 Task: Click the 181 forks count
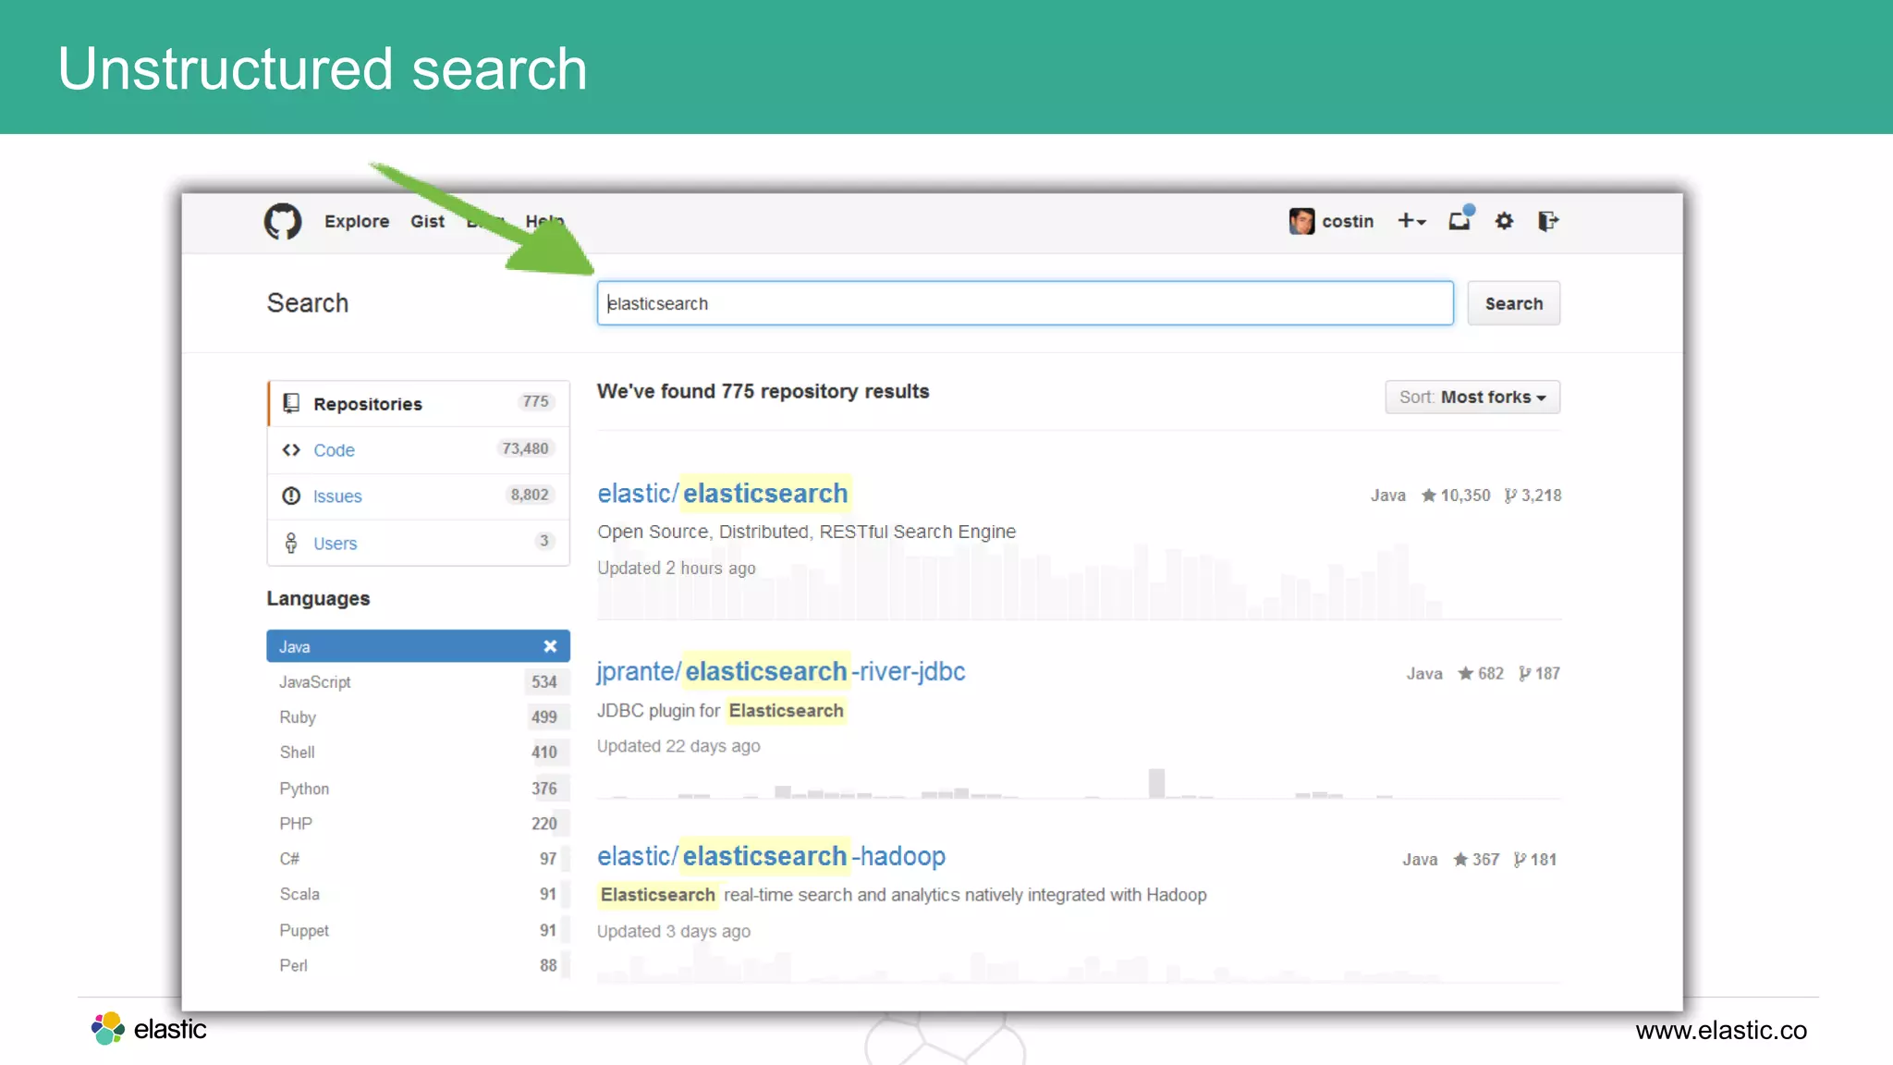click(x=1535, y=860)
